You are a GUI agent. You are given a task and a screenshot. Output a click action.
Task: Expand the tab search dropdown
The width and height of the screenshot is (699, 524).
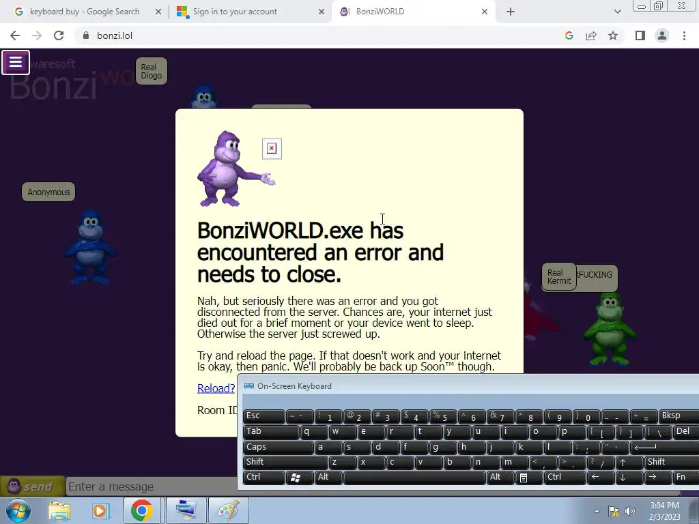coord(617,12)
